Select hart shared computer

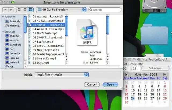[10, 49]
